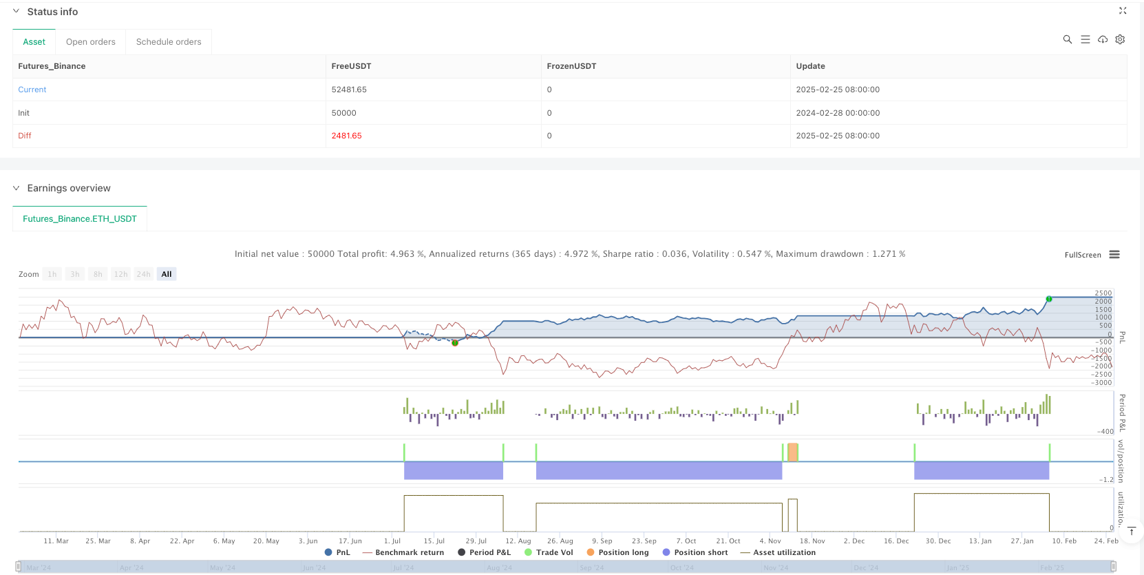
Task: Click the scroll-to-top arrow button
Action: (x=1132, y=531)
